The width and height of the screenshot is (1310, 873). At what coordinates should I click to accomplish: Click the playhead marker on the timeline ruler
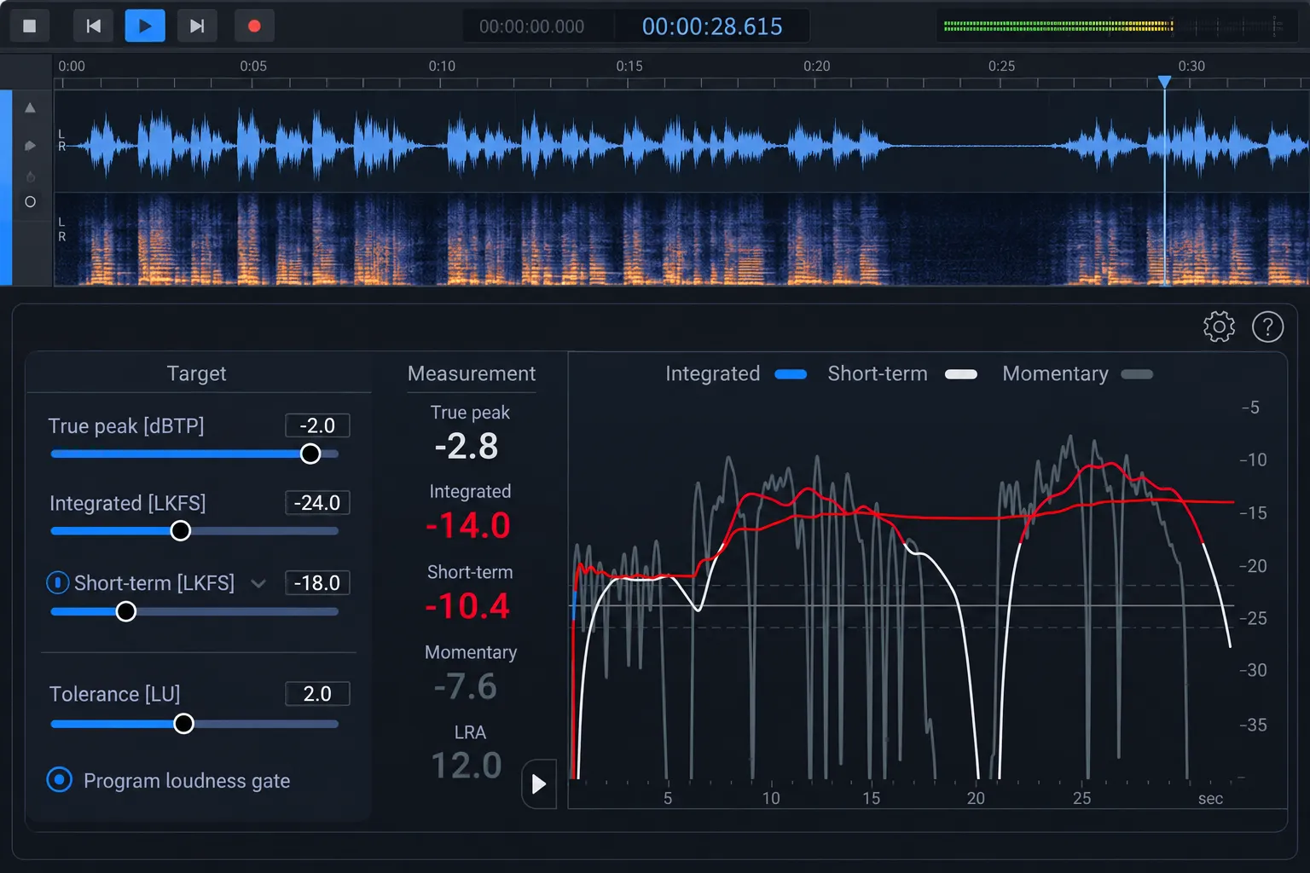(x=1164, y=82)
